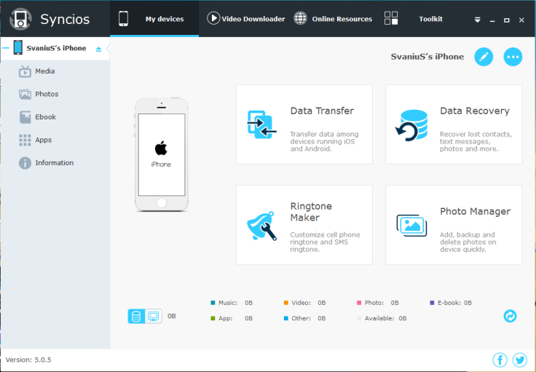Click the Ringtone Maker bell icon
Image resolution: width=536 pixels, height=372 pixels.
click(261, 226)
